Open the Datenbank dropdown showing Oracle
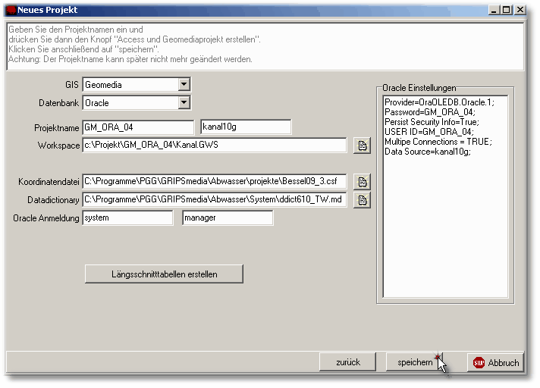This screenshot has width=540, height=388. (x=184, y=102)
